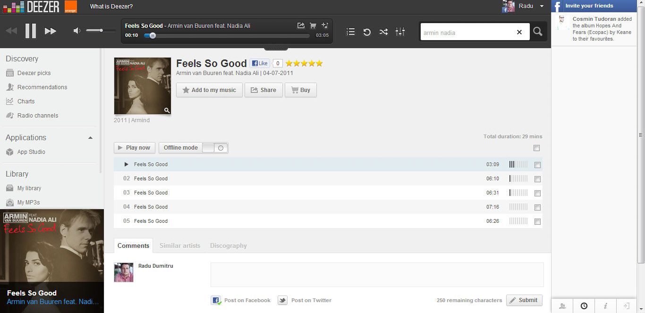This screenshot has width=645, height=313.
Task: Open Radio channels in the sidebar
Action: pos(38,116)
